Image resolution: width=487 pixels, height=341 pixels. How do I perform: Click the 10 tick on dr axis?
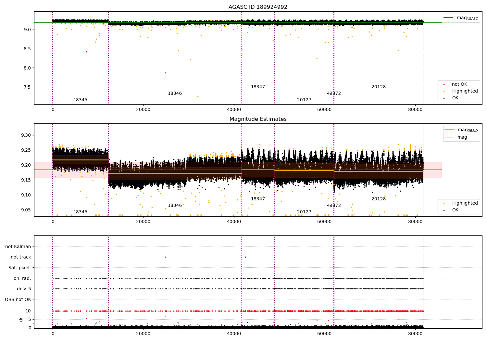(28, 311)
